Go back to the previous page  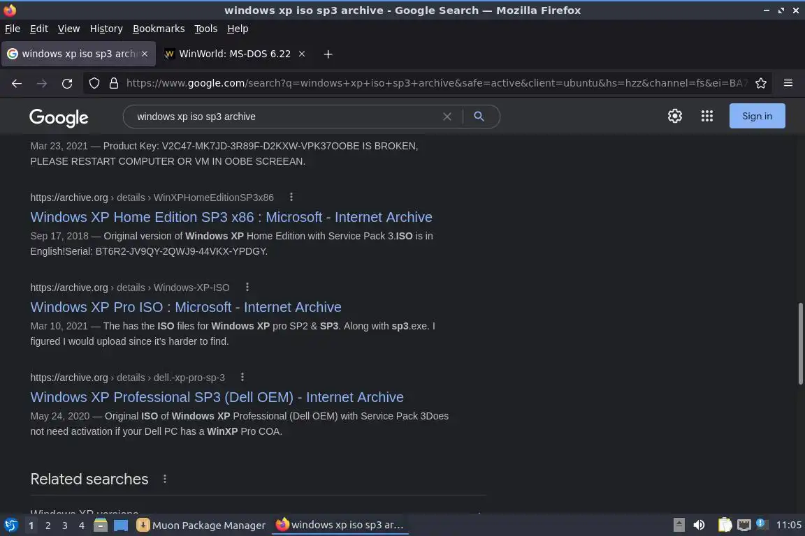(17, 84)
